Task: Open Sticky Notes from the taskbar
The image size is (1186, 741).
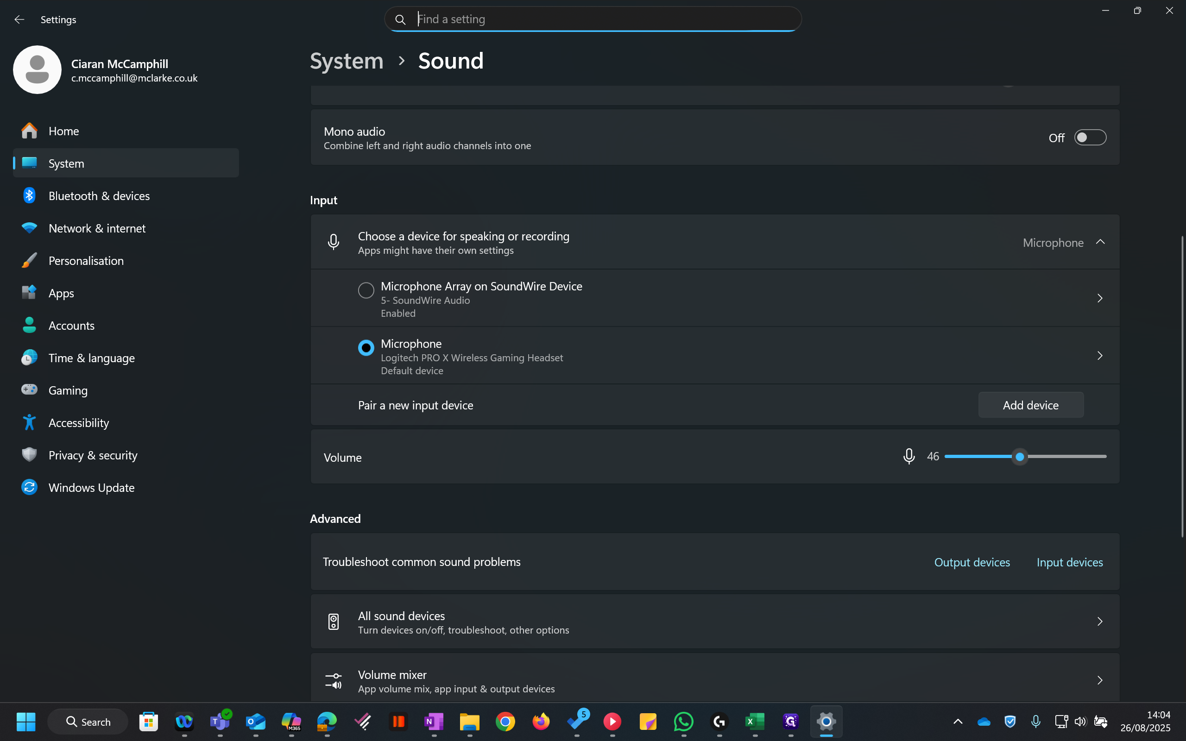Action: tap(648, 722)
